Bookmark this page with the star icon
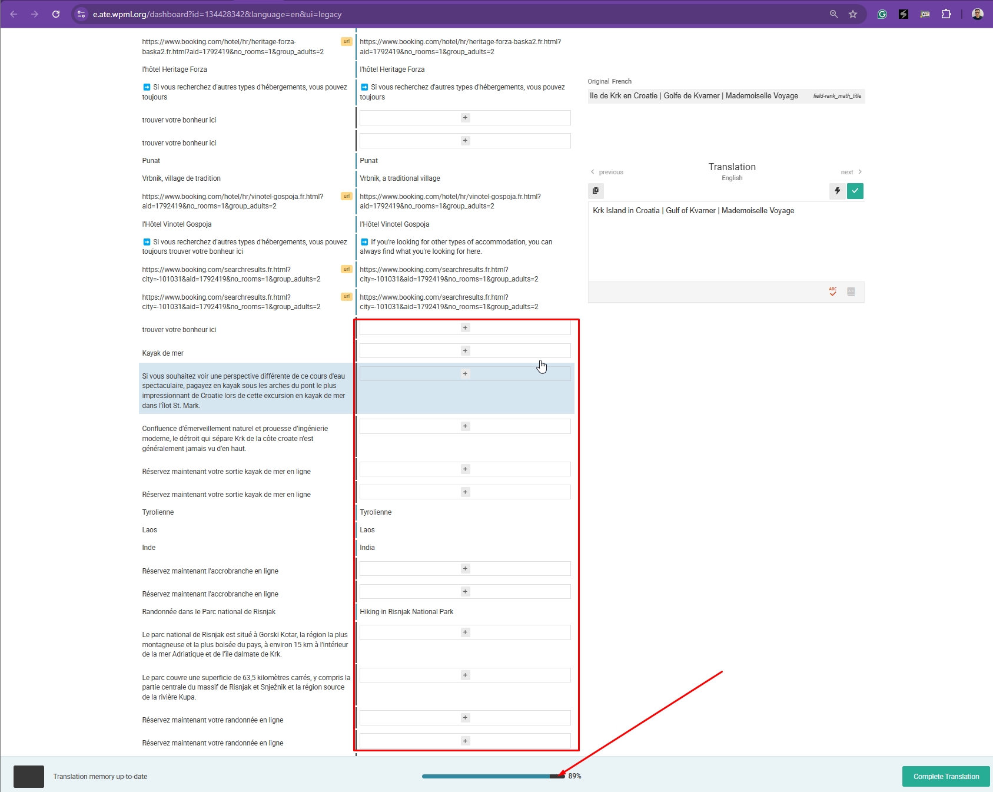Image resolution: width=993 pixels, height=792 pixels. click(x=853, y=14)
